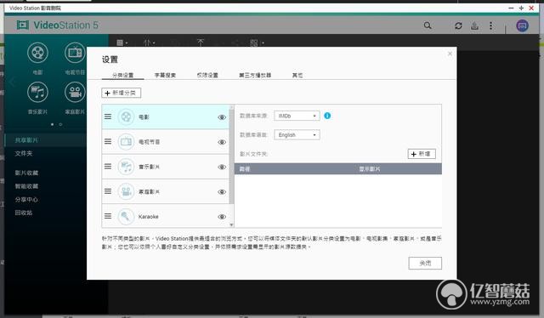Open the English database language dropdown
Image resolution: width=544 pixels, height=318 pixels.
[x=297, y=134]
